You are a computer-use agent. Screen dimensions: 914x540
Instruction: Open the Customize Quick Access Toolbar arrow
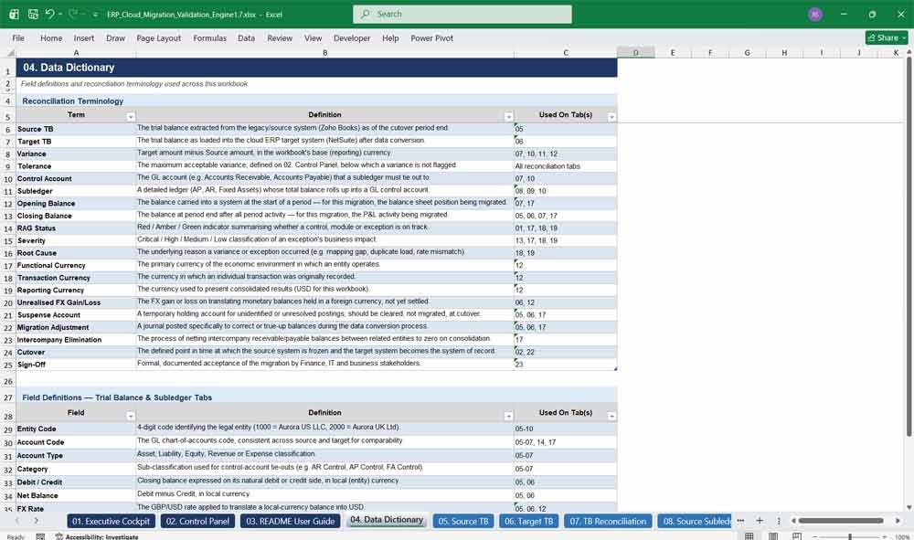95,15
